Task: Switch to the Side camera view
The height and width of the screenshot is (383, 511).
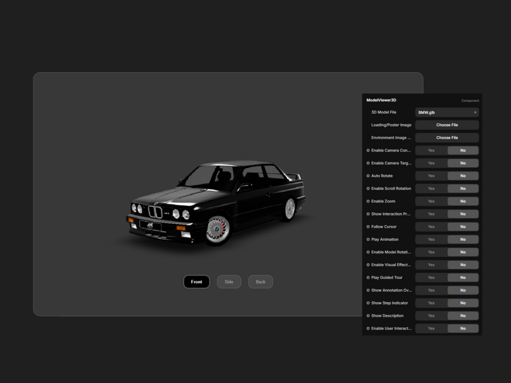Action: click(229, 282)
